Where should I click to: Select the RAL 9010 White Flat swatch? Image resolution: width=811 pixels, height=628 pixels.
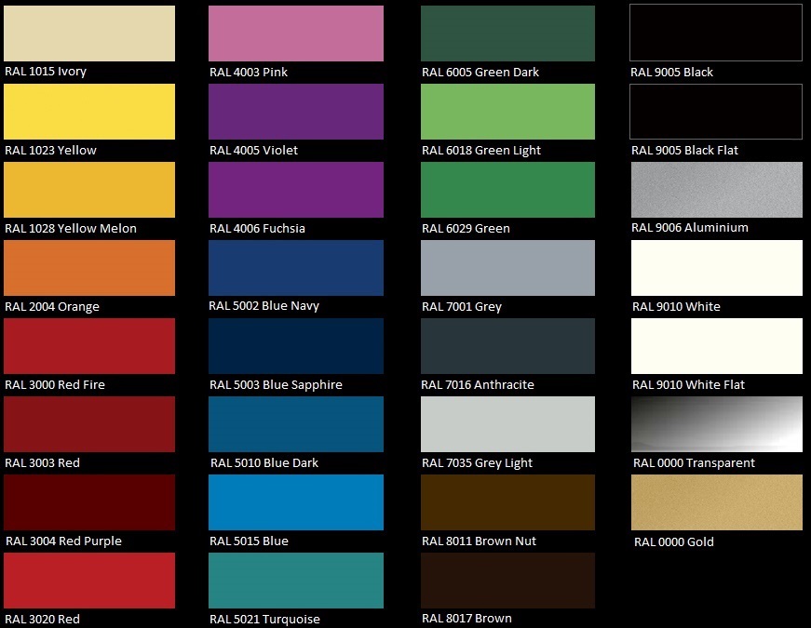click(716, 346)
